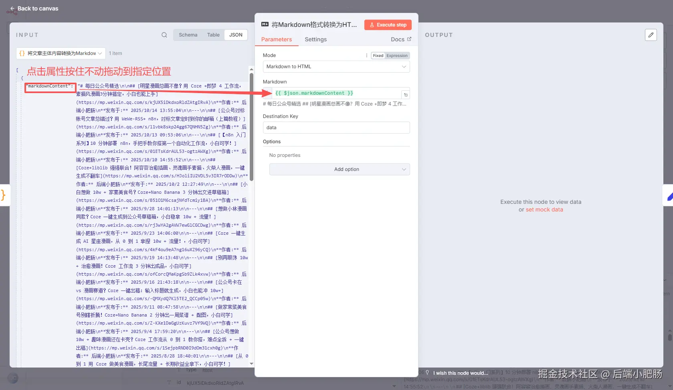Open the Settings tab
Image resolution: width=673 pixels, height=390 pixels.
tap(315, 39)
